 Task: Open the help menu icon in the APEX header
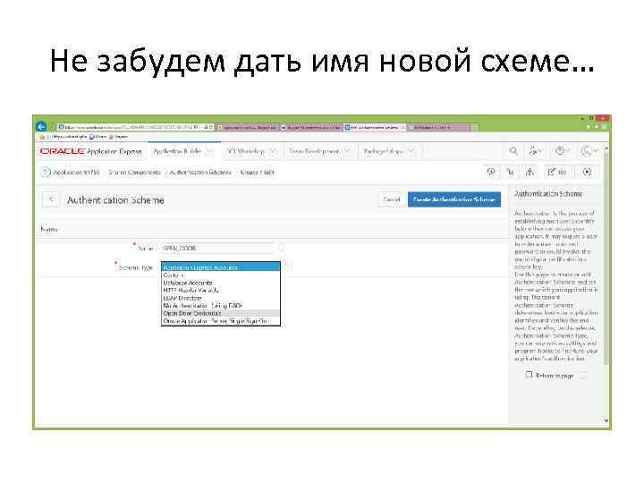coord(562,151)
